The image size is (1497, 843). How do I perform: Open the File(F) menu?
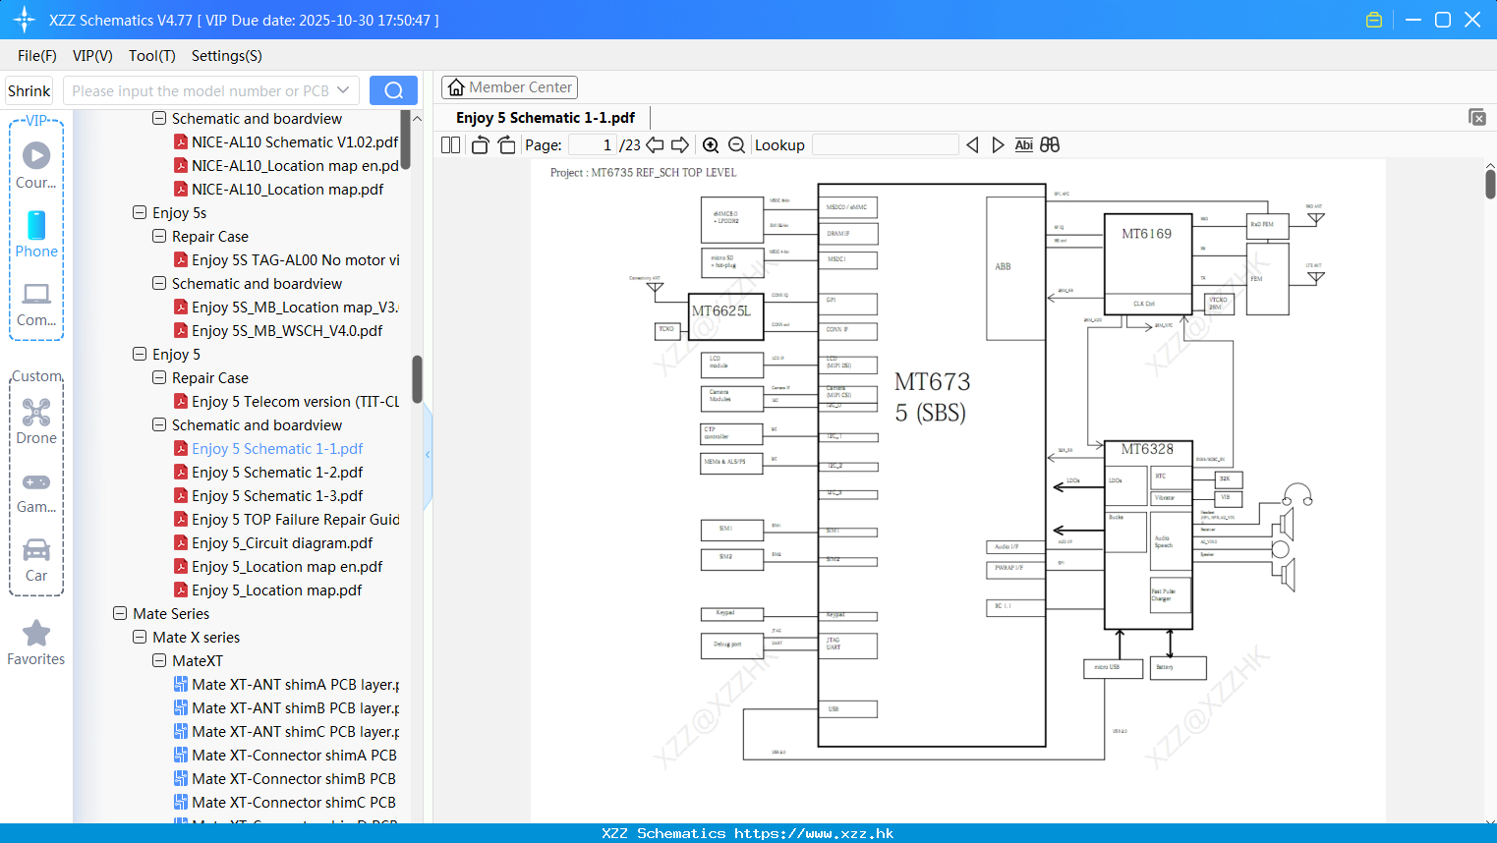click(37, 56)
